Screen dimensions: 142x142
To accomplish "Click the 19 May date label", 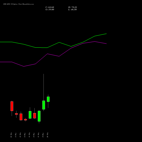I will point(43,135).
